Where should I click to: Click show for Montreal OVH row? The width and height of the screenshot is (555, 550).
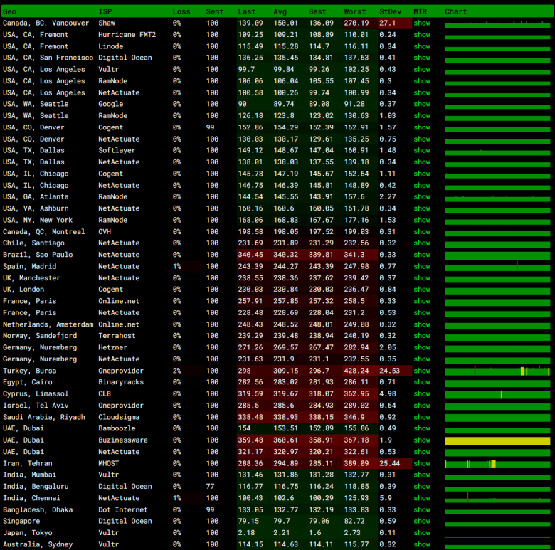422,232
